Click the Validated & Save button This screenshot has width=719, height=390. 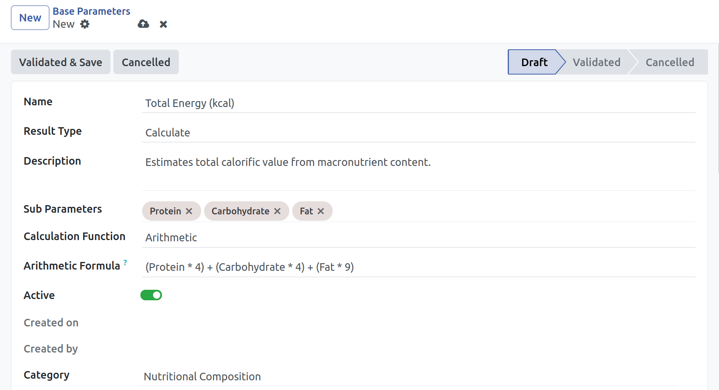click(x=61, y=62)
